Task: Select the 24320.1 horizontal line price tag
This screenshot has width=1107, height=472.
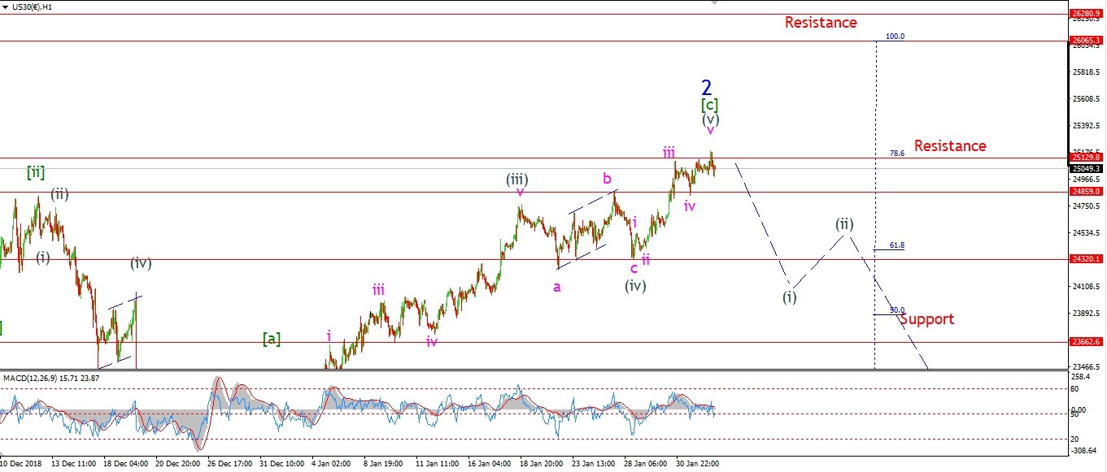Action: 1086,259
